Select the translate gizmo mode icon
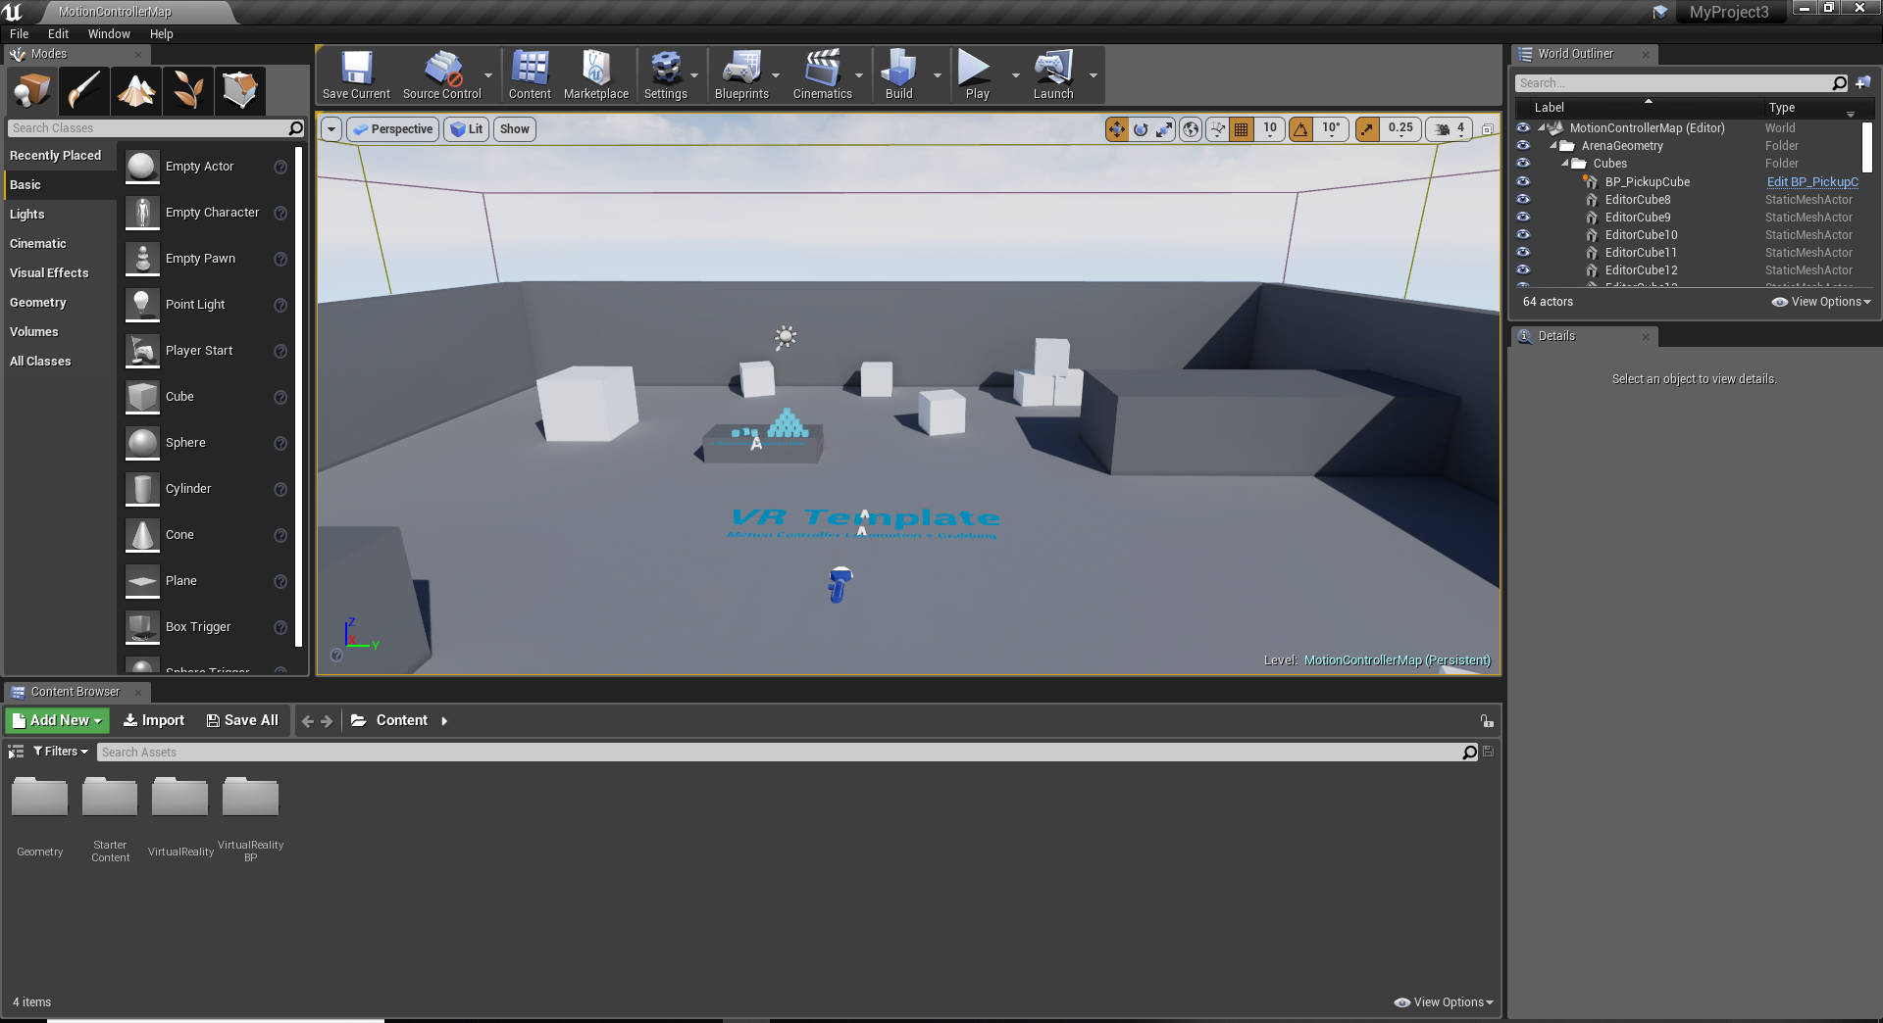 [1117, 129]
